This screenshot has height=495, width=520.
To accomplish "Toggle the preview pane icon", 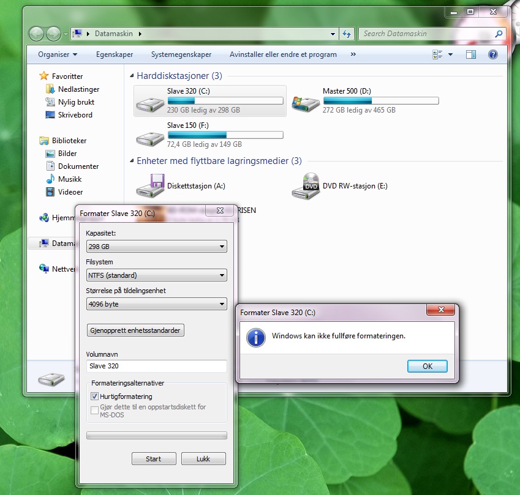I will 470,54.
